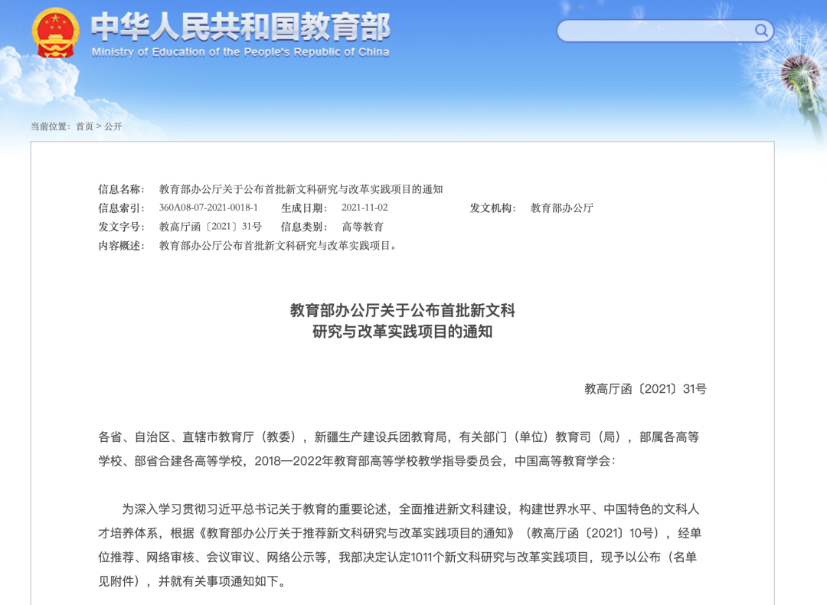Click the 信息类别 value 高等教育
Image resolution: width=827 pixels, height=605 pixels.
[363, 227]
